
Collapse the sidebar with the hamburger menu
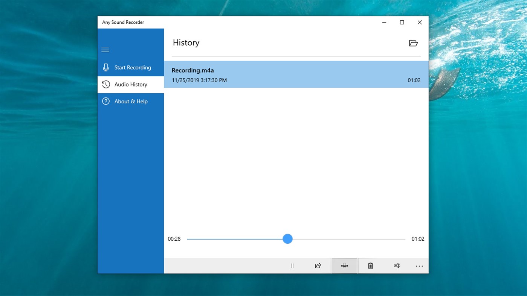click(105, 50)
